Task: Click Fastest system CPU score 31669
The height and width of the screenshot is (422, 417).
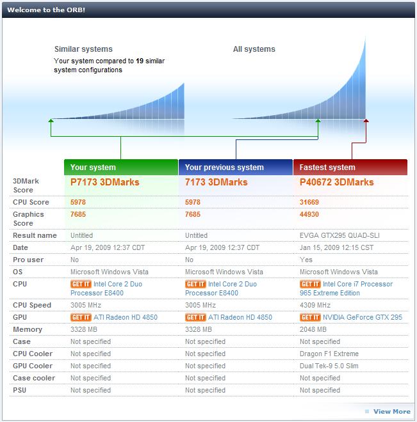Action: click(x=309, y=202)
